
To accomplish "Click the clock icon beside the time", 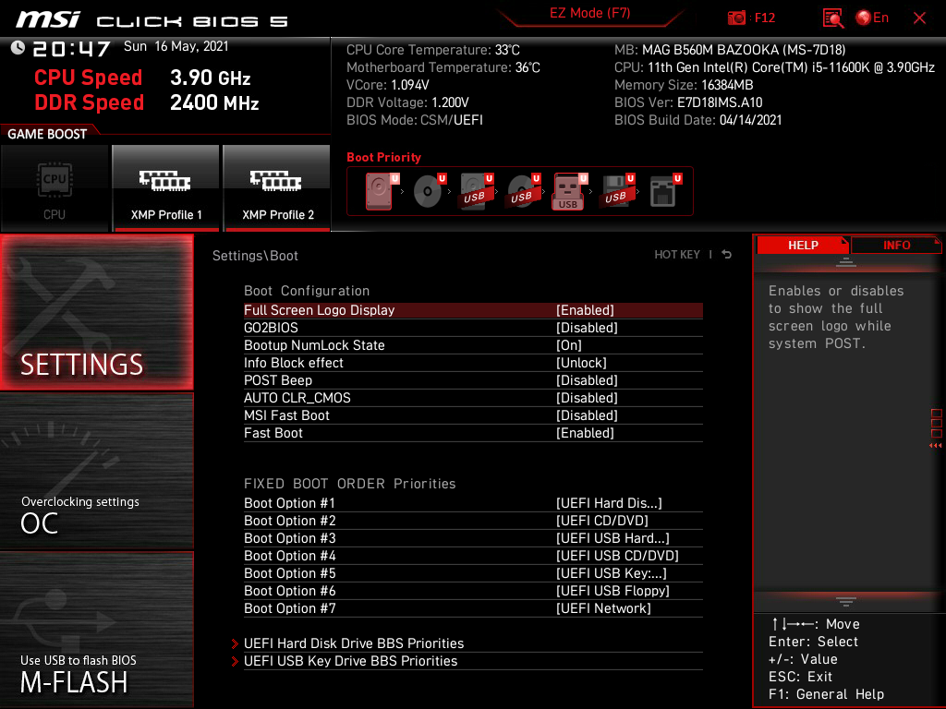I will pos(18,48).
